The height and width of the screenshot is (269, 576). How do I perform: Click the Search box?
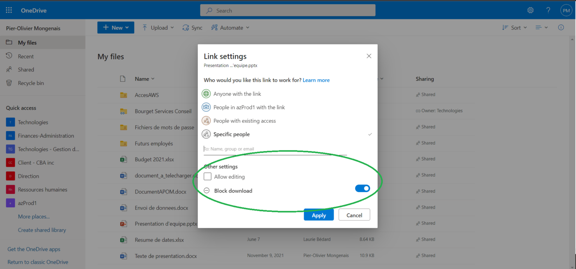[288, 10]
